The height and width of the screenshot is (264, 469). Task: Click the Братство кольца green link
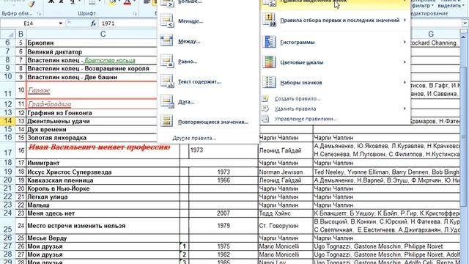[109, 60]
